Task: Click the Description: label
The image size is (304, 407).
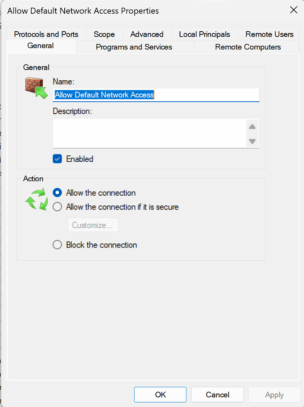Action: (x=73, y=111)
